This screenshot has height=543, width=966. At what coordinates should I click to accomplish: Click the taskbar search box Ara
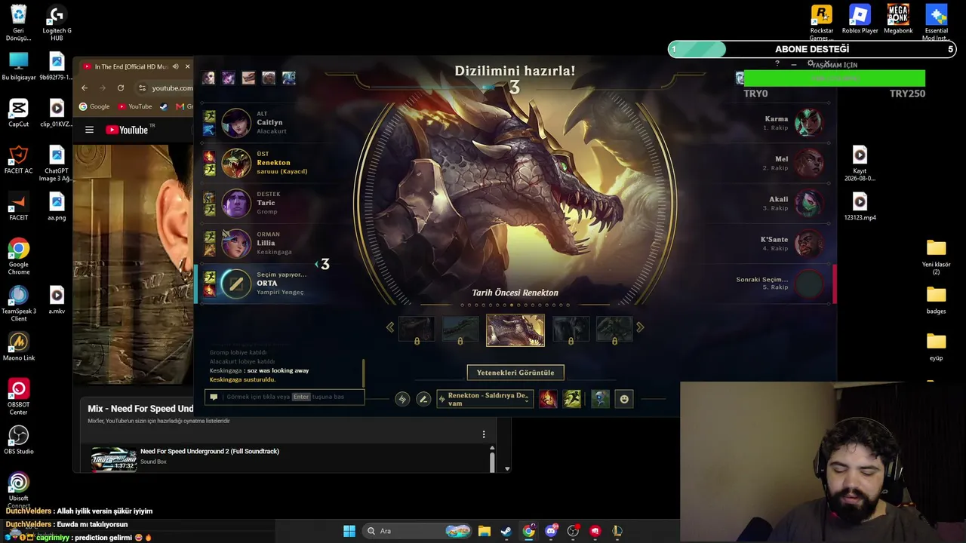point(417,531)
